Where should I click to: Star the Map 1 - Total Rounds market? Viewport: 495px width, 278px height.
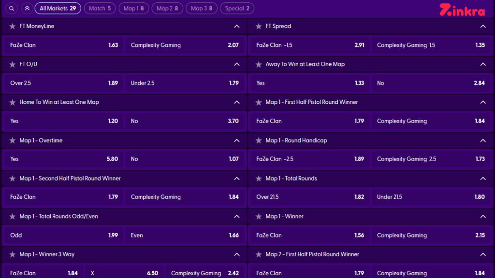tap(259, 179)
